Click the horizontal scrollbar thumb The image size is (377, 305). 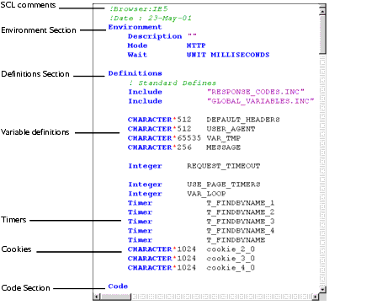pyautogui.click(x=115, y=297)
